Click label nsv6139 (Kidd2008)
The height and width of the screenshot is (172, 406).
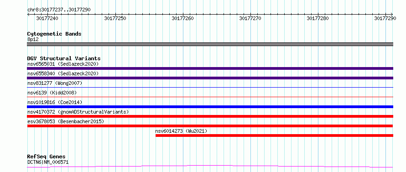pos(52,93)
